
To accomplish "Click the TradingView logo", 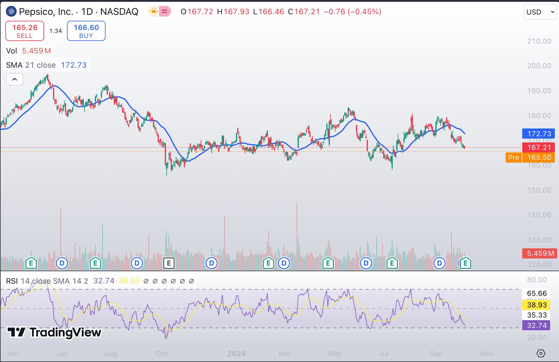I will pyautogui.click(x=54, y=332).
